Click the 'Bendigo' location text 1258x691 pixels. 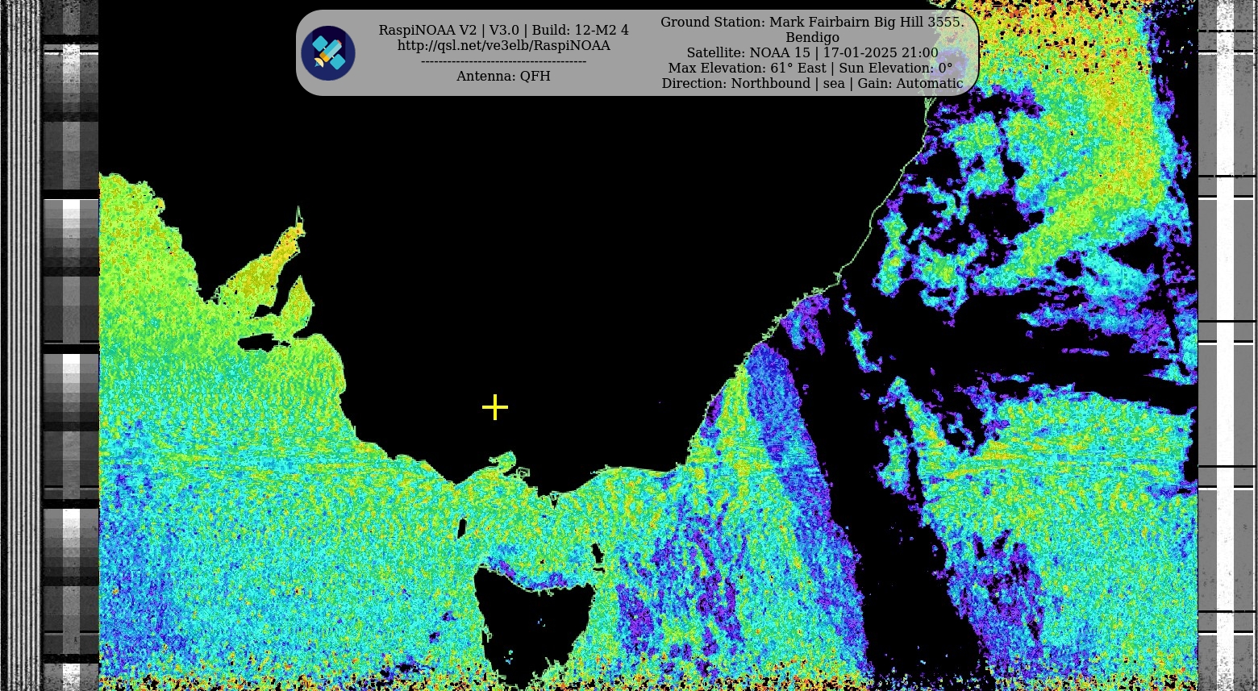[812, 38]
